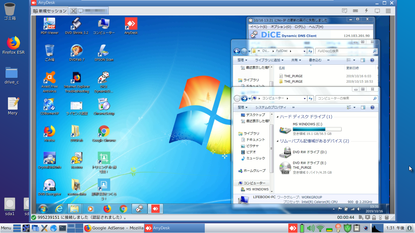Collapse リムーバブル記憶域があるデバイス group

pos(277,141)
